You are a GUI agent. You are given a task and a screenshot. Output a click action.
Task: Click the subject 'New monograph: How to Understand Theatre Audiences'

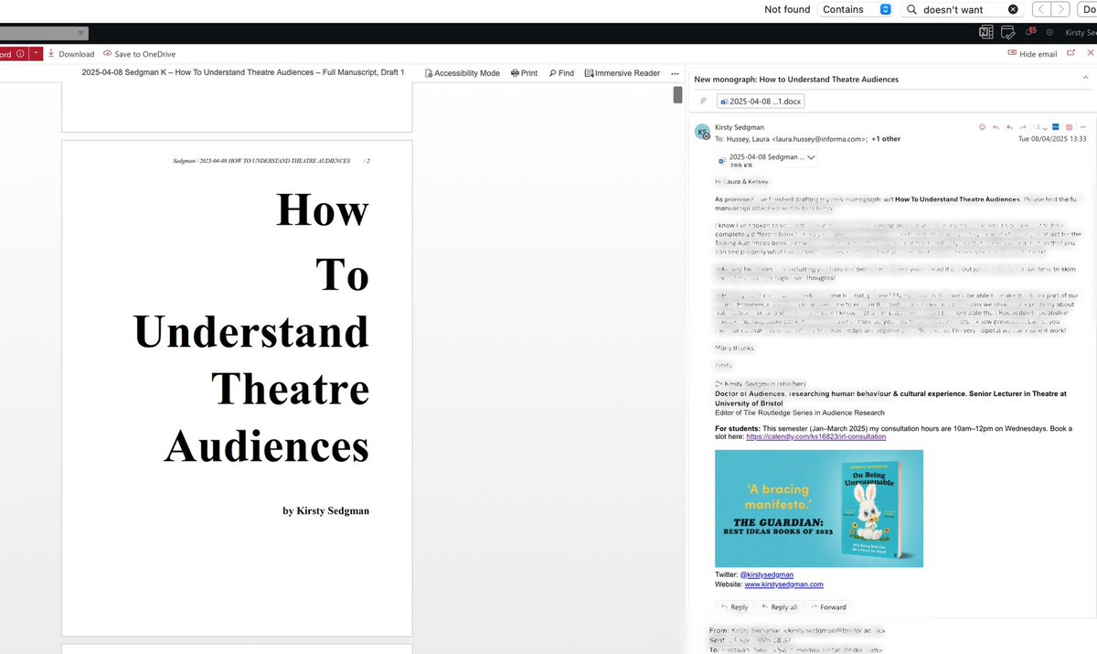click(796, 80)
